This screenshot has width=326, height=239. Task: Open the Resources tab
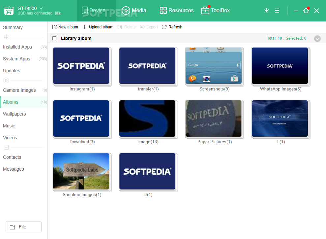click(176, 11)
